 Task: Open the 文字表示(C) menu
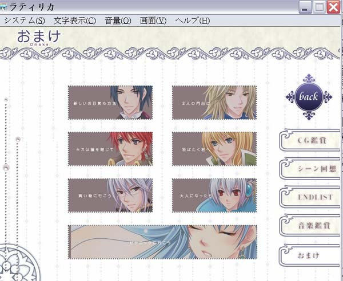(75, 21)
